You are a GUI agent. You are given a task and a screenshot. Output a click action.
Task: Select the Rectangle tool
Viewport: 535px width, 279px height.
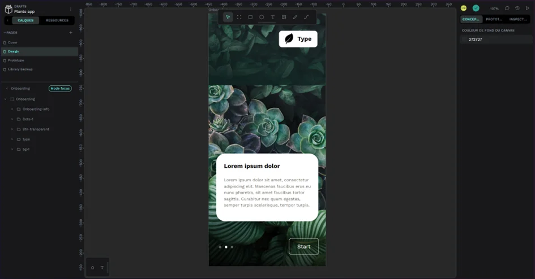tap(250, 17)
